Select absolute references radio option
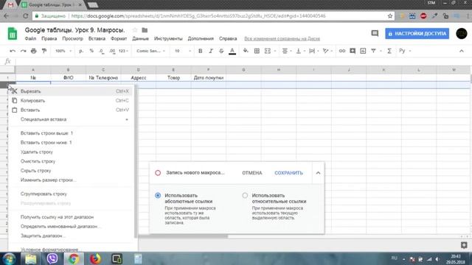 click(x=158, y=196)
